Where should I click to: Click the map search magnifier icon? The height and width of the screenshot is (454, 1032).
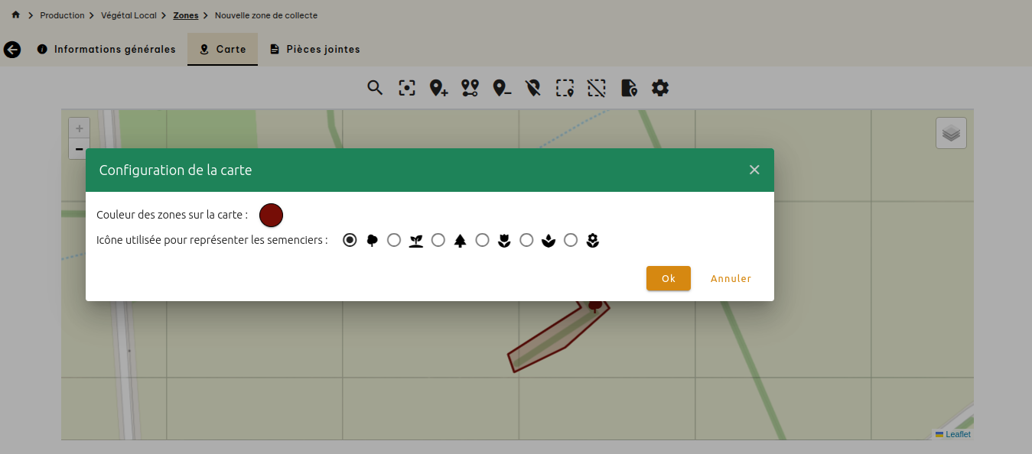(x=374, y=88)
